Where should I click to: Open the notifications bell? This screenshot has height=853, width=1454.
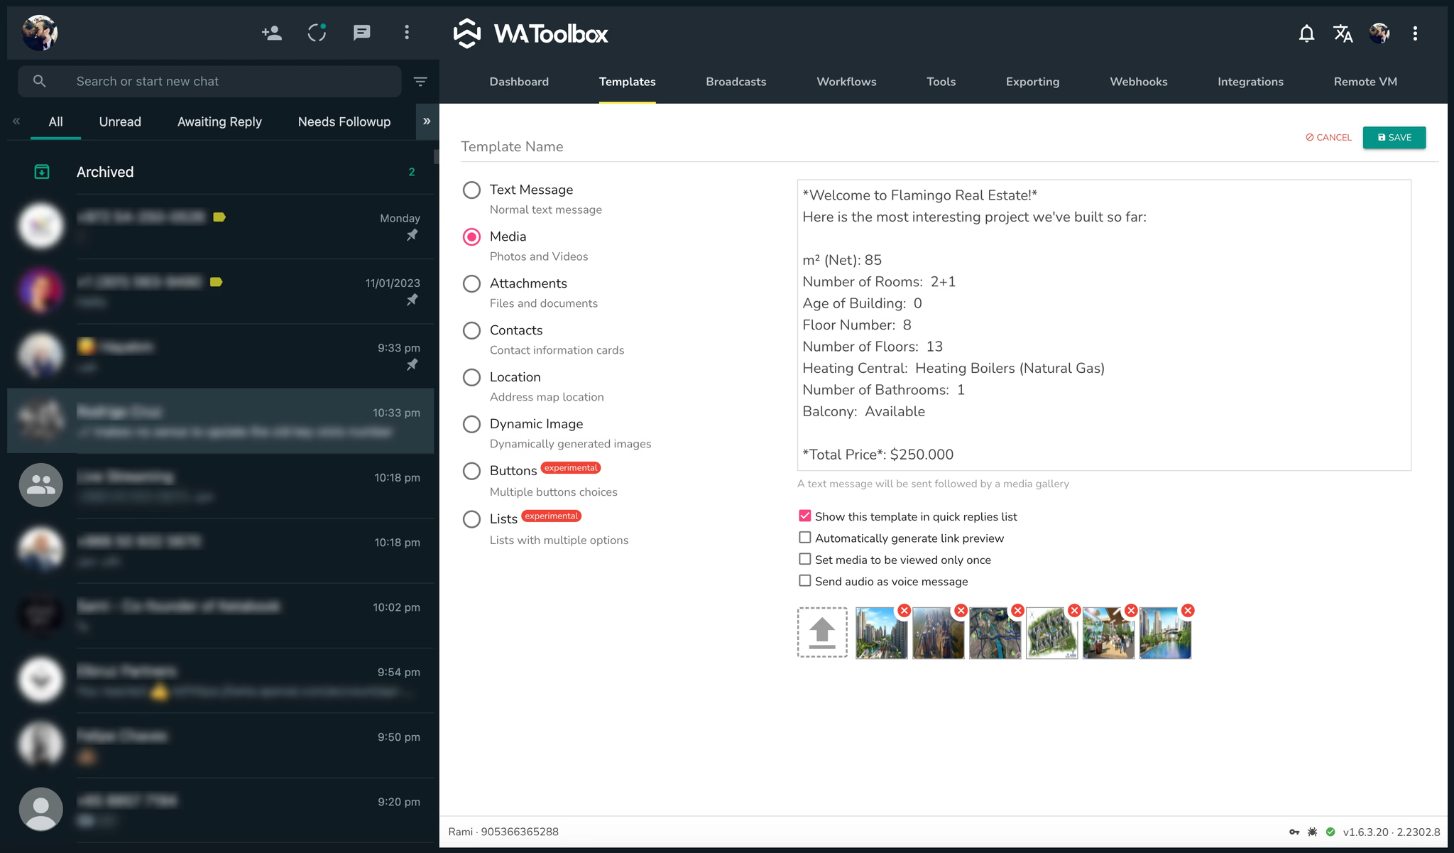click(x=1306, y=33)
